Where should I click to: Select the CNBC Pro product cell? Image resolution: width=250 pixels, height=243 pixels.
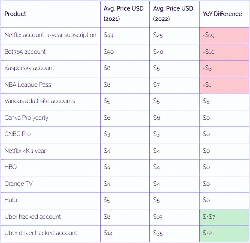18,134
